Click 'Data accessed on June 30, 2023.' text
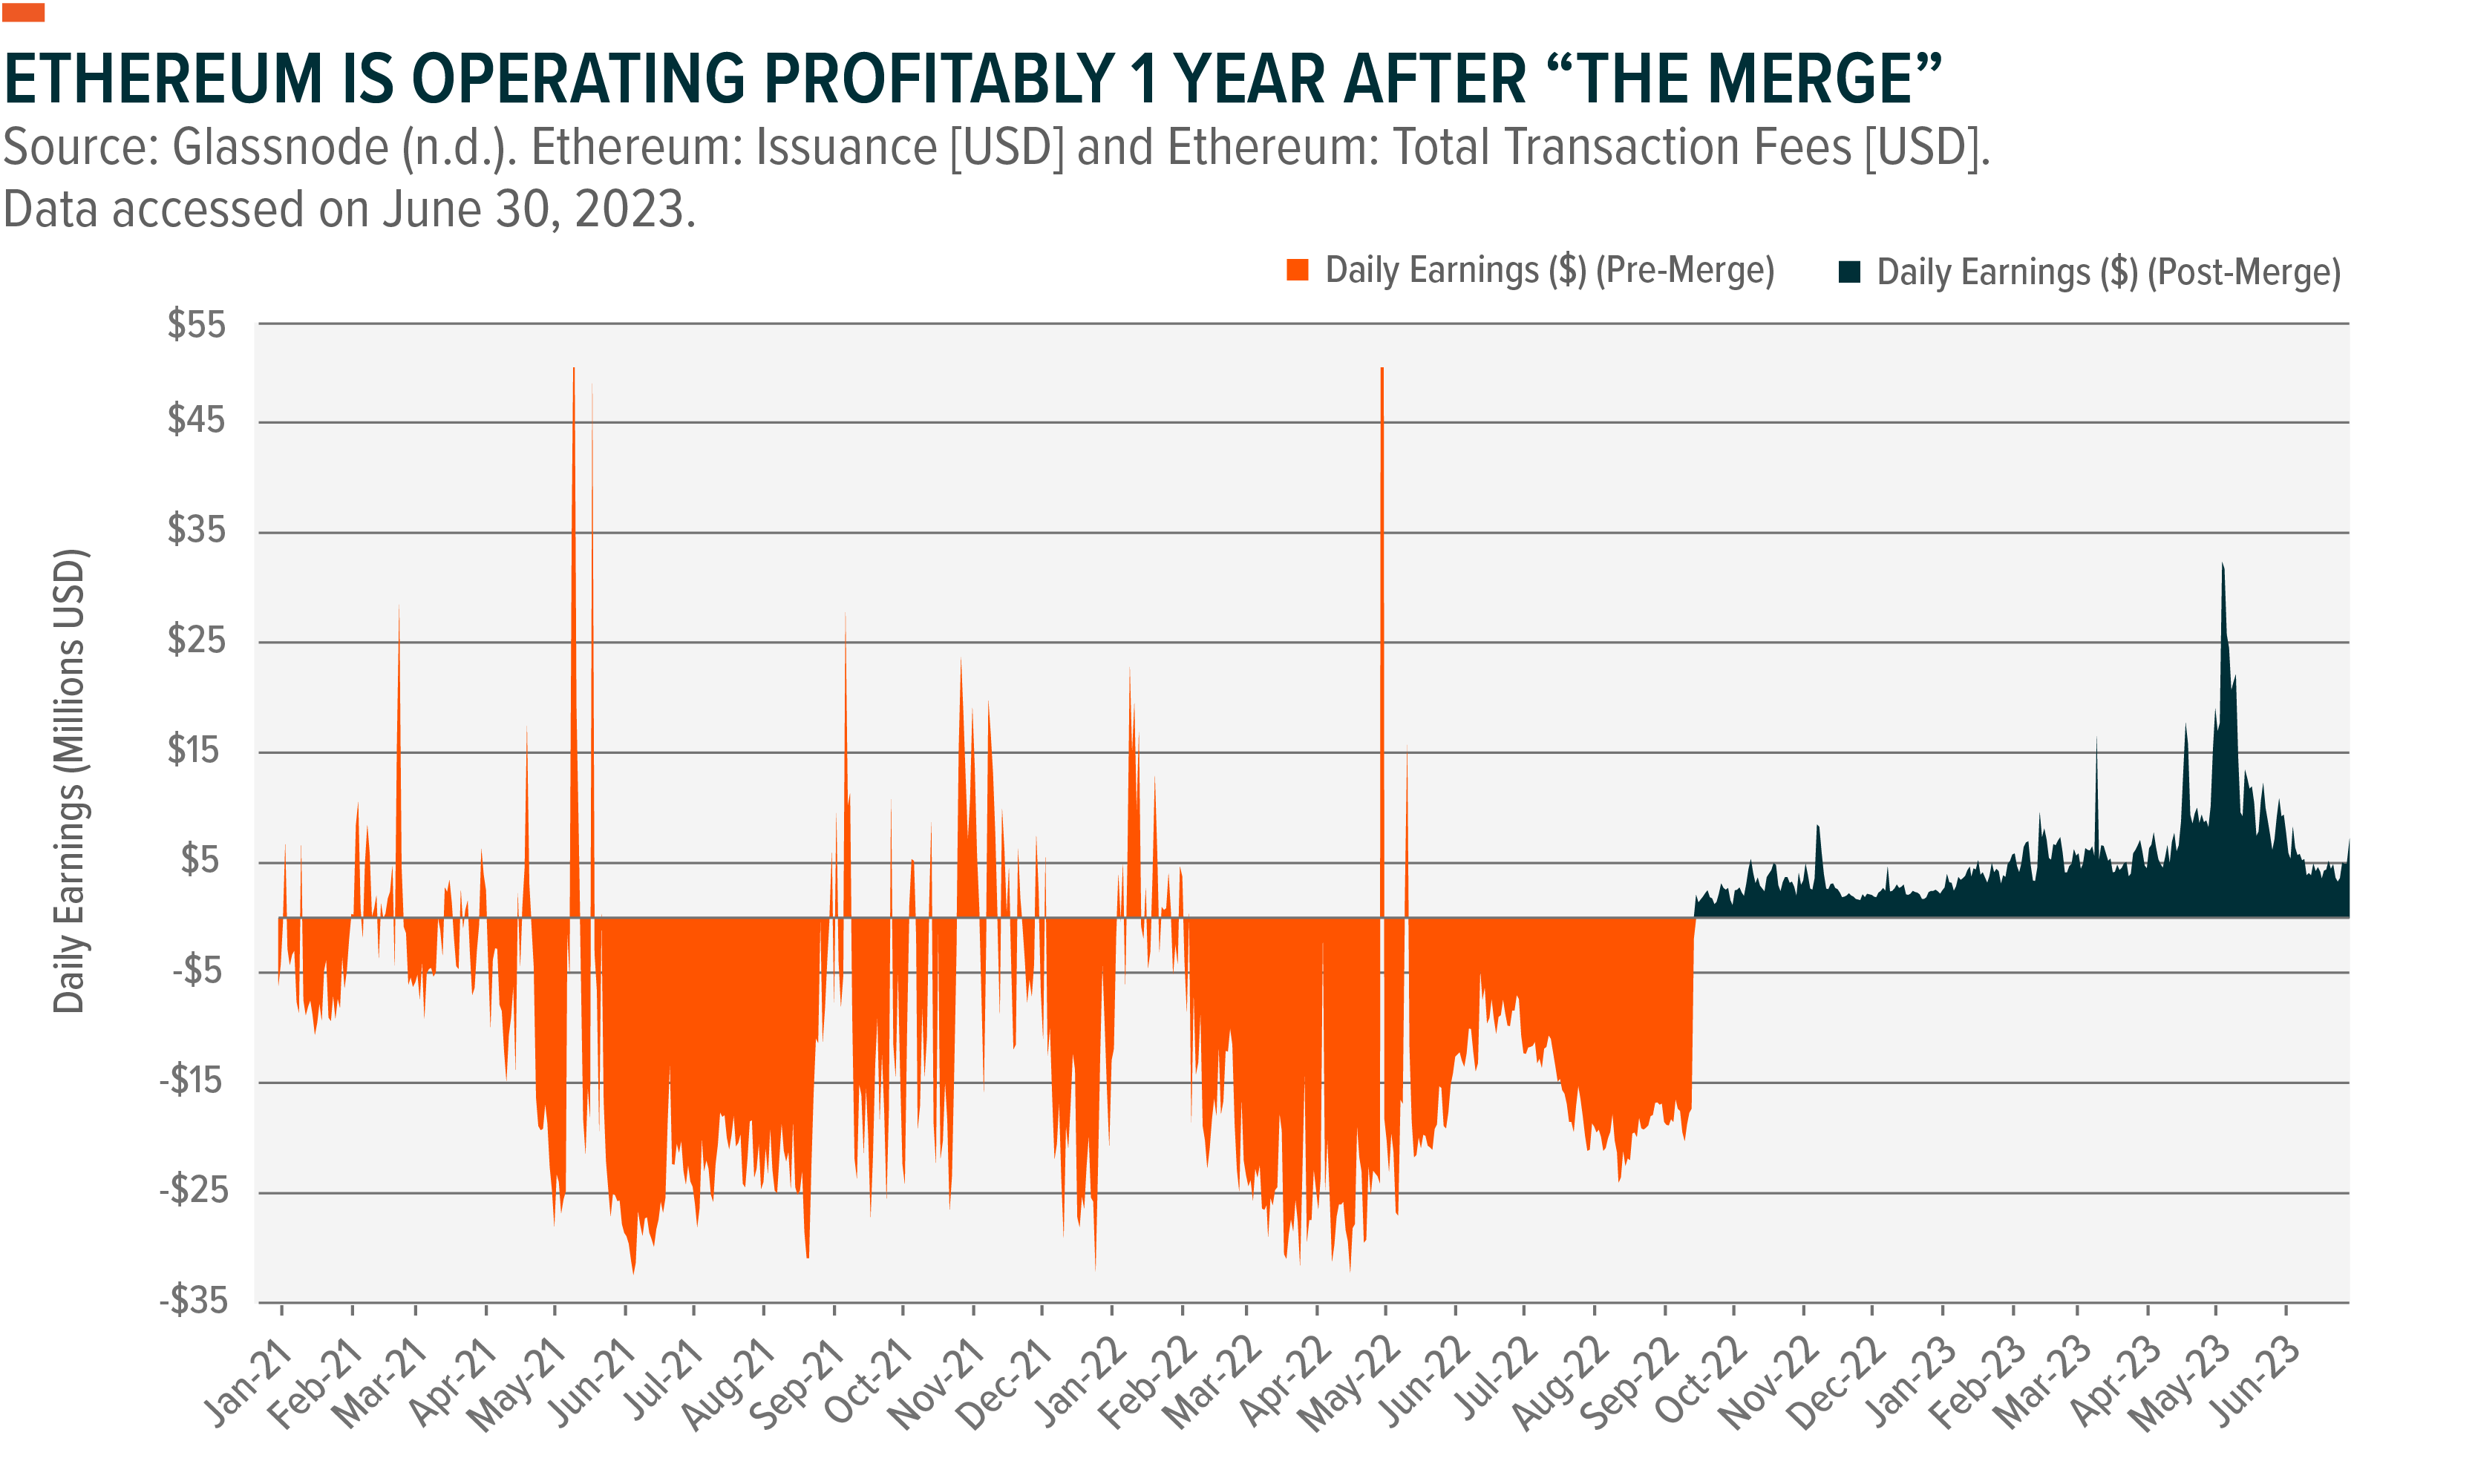Viewport: 2475px width, 1484px height. click(349, 211)
